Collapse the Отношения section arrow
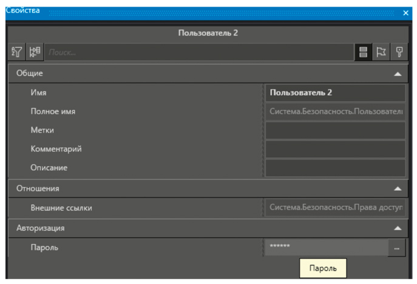 click(x=398, y=188)
